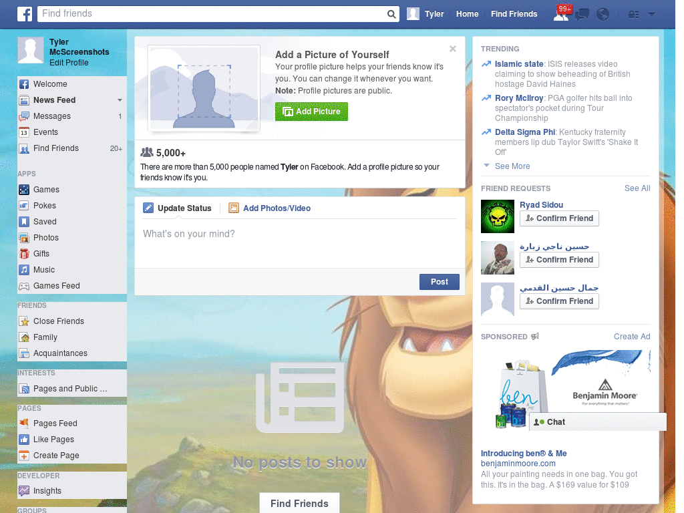Confirm friend request from حسين ناجي زبارة
This screenshot has width=684, height=513.
[559, 260]
